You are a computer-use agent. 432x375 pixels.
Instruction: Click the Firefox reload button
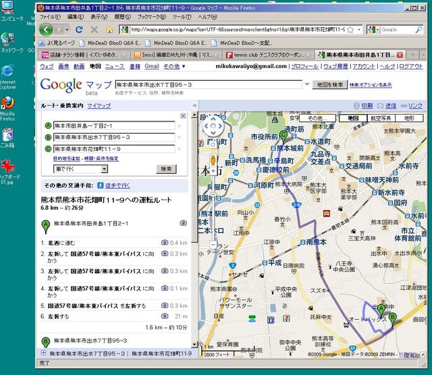click(x=79, y=30)
